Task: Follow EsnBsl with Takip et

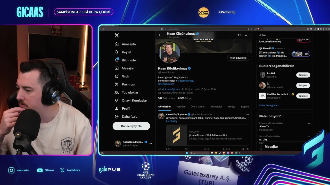Action: click(x=303, y=75)
